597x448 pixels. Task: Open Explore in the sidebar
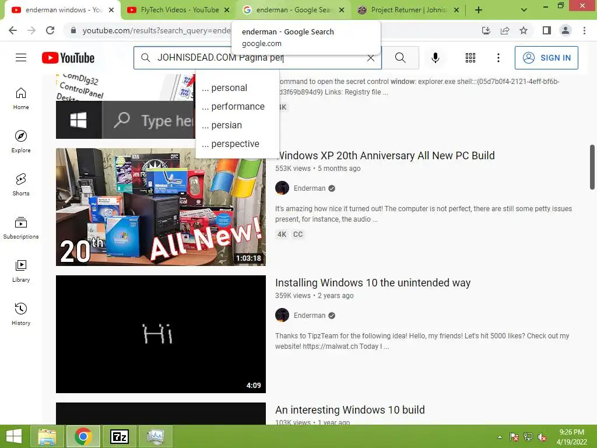(21, 141)
